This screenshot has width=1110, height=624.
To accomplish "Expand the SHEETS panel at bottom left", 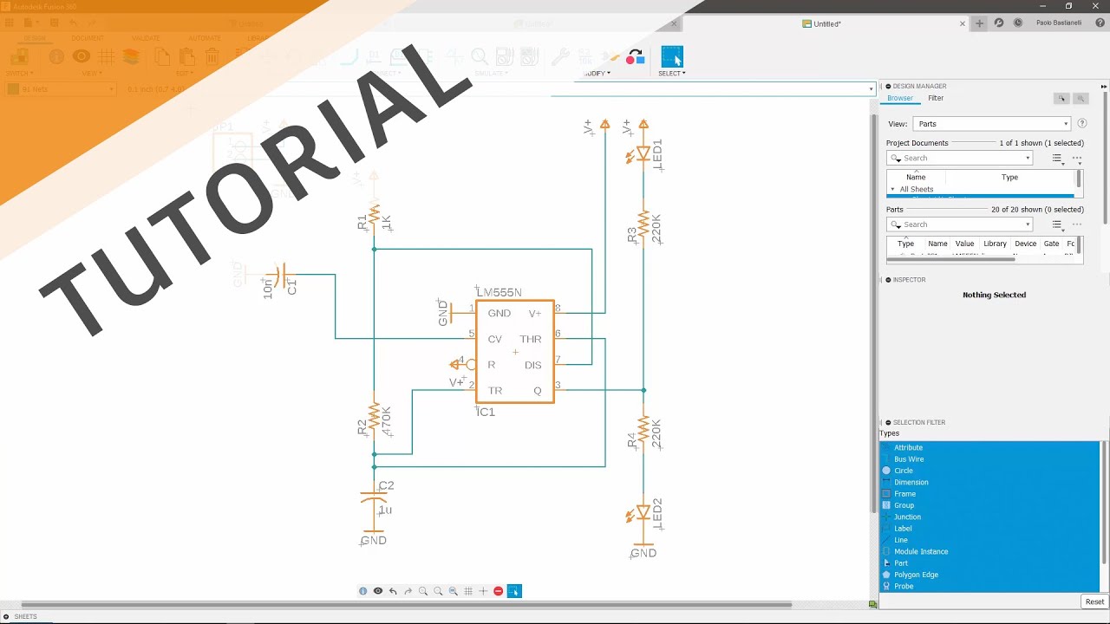I will point(7,616).
